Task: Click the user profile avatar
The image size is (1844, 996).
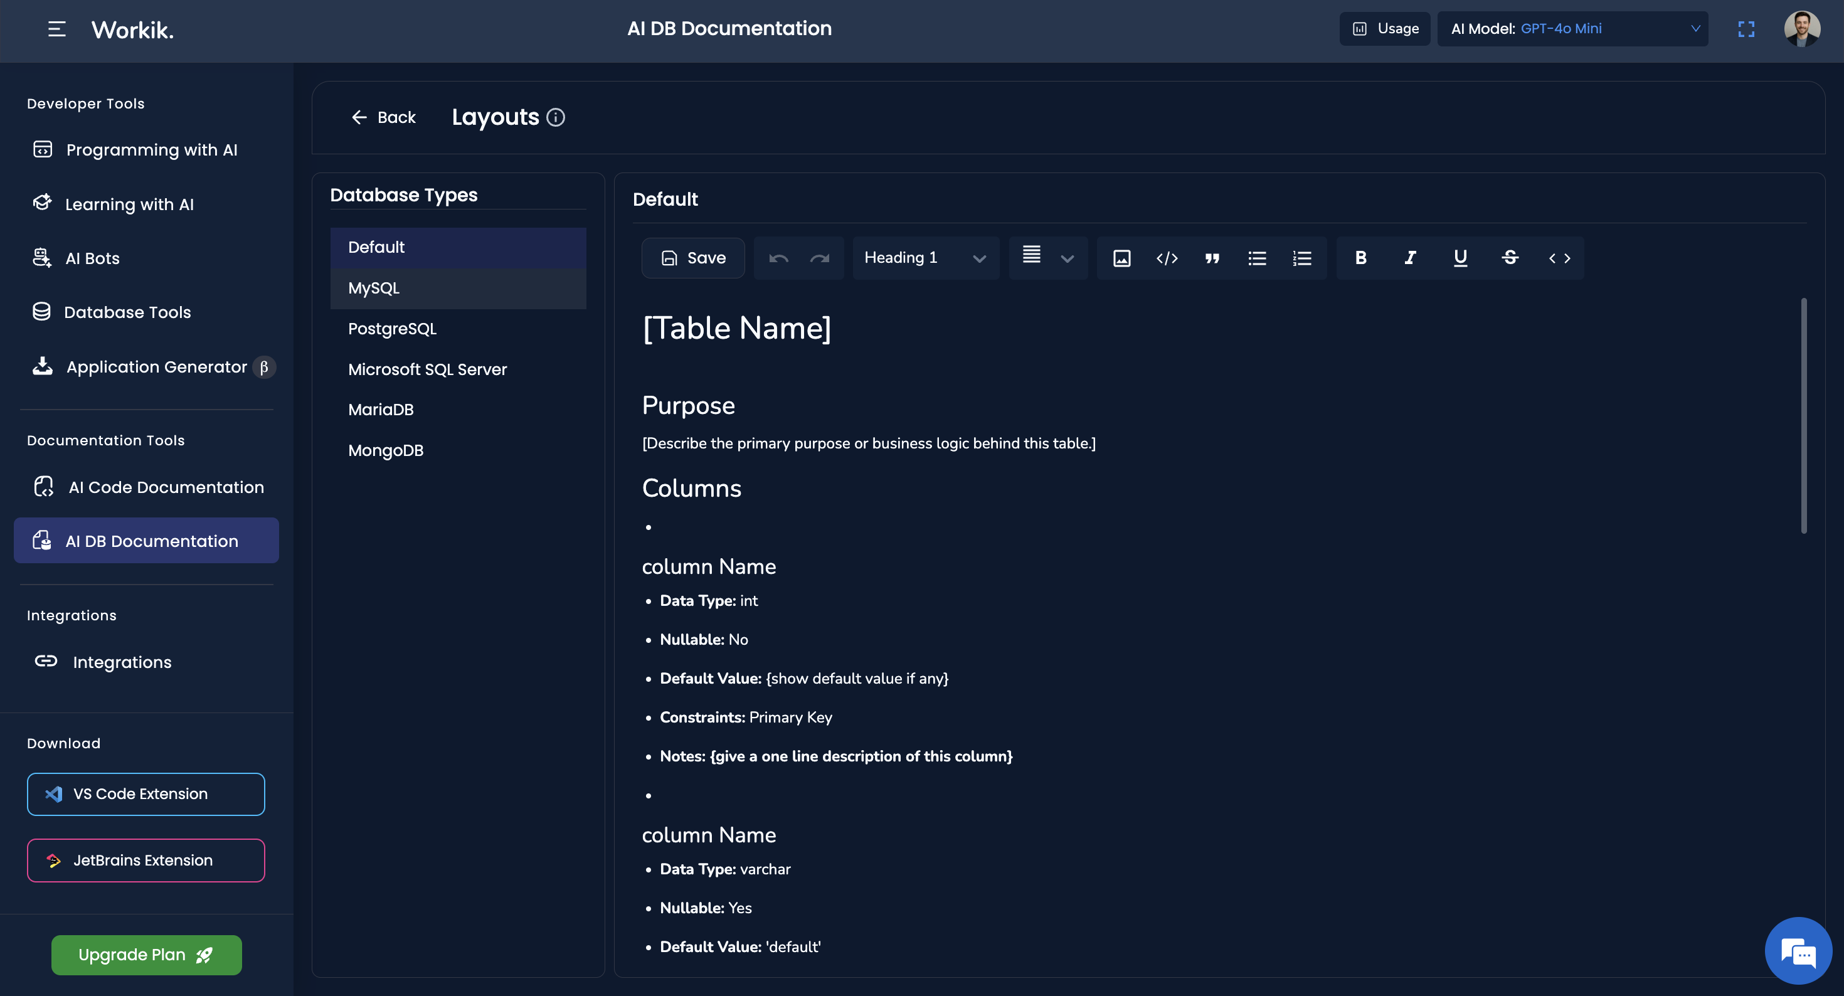Action: point(1802,29)
